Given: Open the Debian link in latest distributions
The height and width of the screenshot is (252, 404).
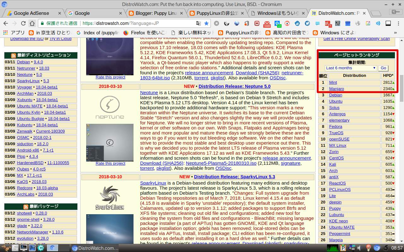Looking at the screenshot, I should click(23, 62).
